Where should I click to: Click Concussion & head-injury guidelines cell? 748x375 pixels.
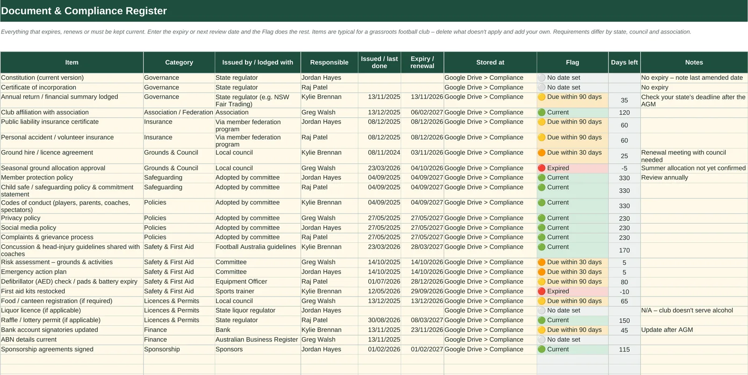72,250
